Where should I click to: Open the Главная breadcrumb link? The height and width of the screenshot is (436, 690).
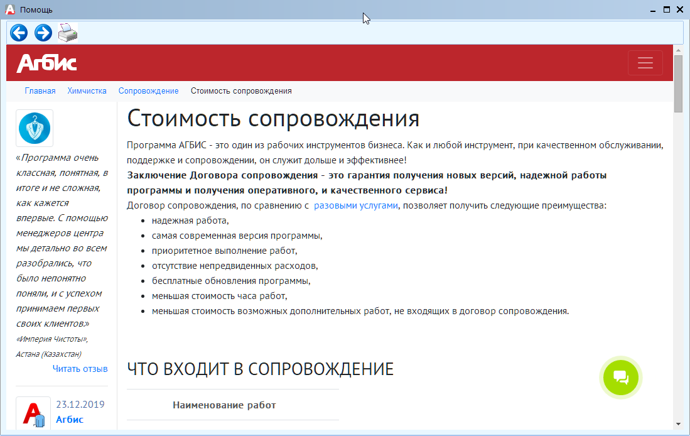(x=40, y=90)
